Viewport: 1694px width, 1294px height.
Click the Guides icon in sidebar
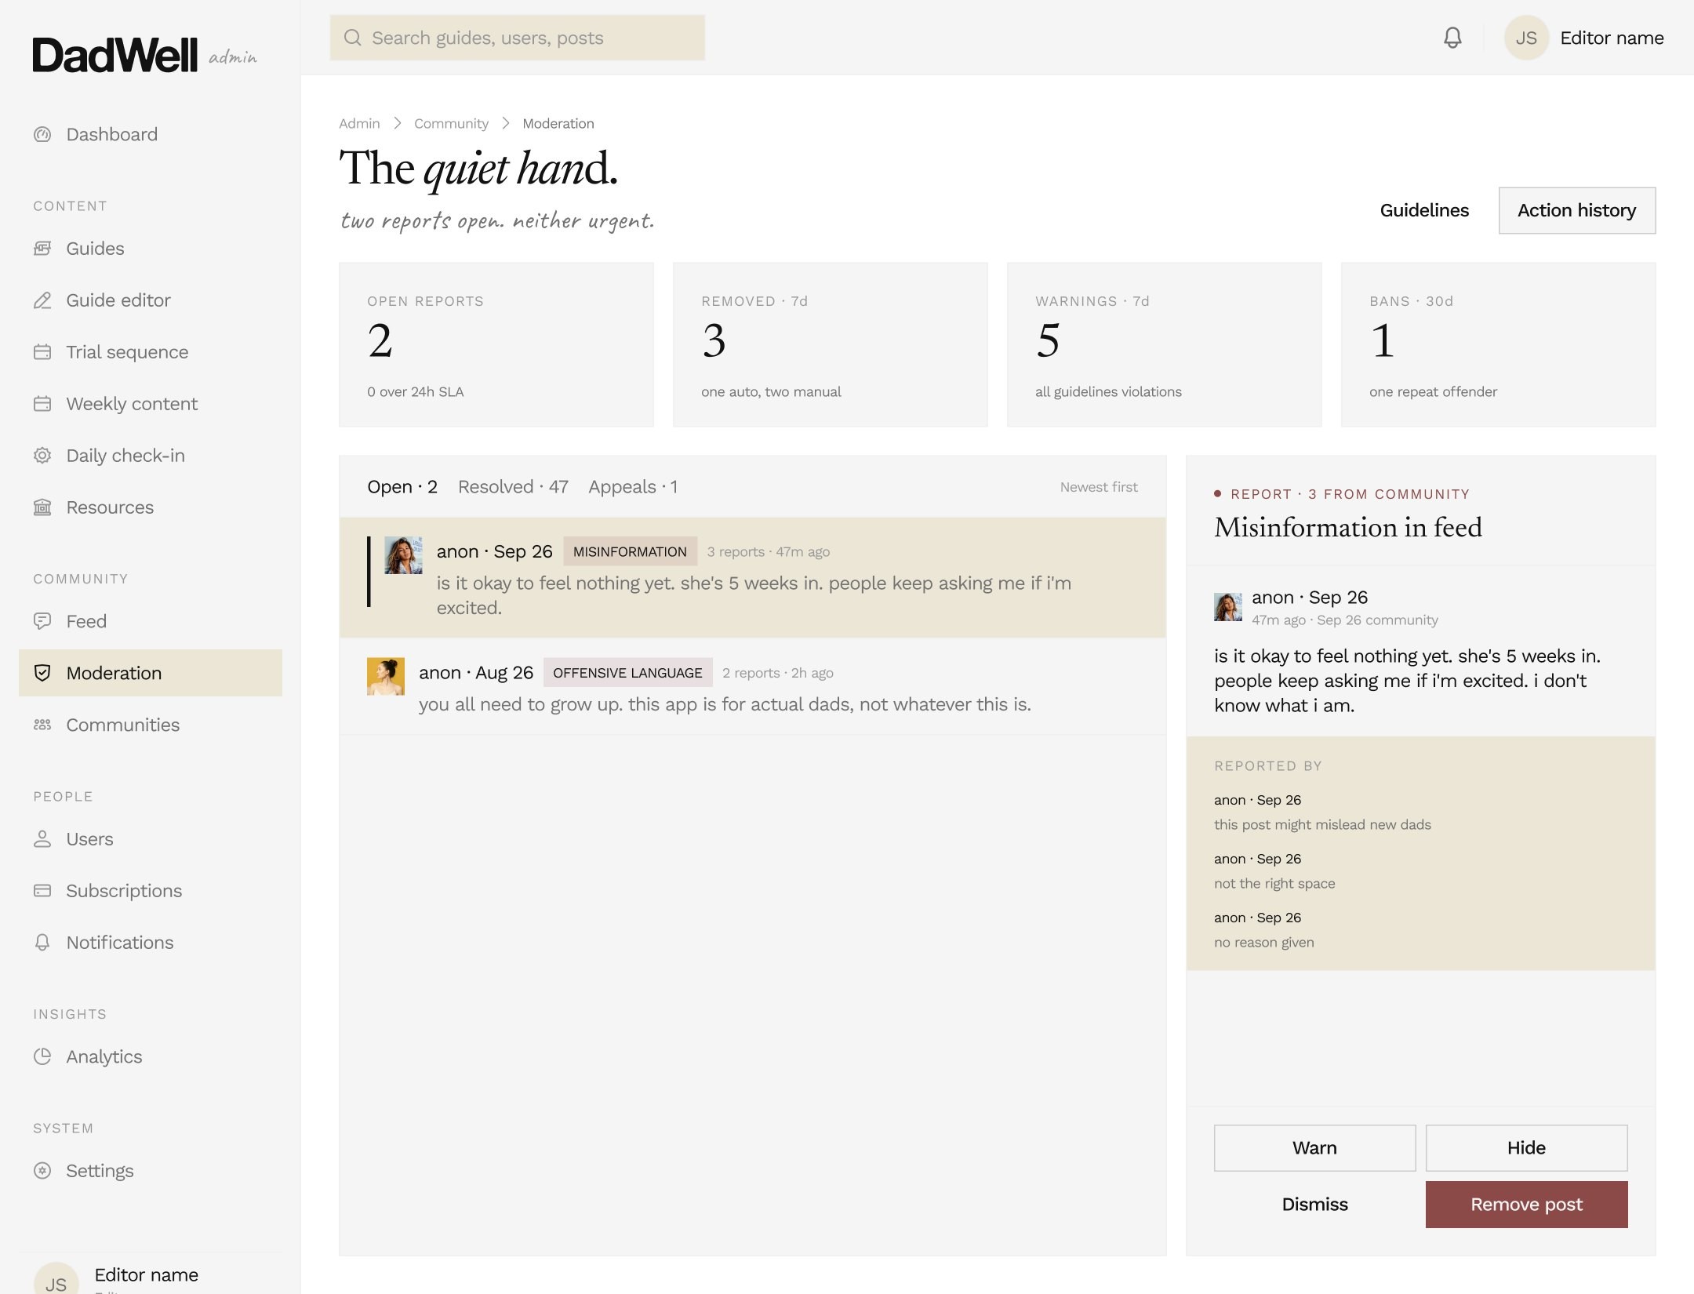[42, 249]
